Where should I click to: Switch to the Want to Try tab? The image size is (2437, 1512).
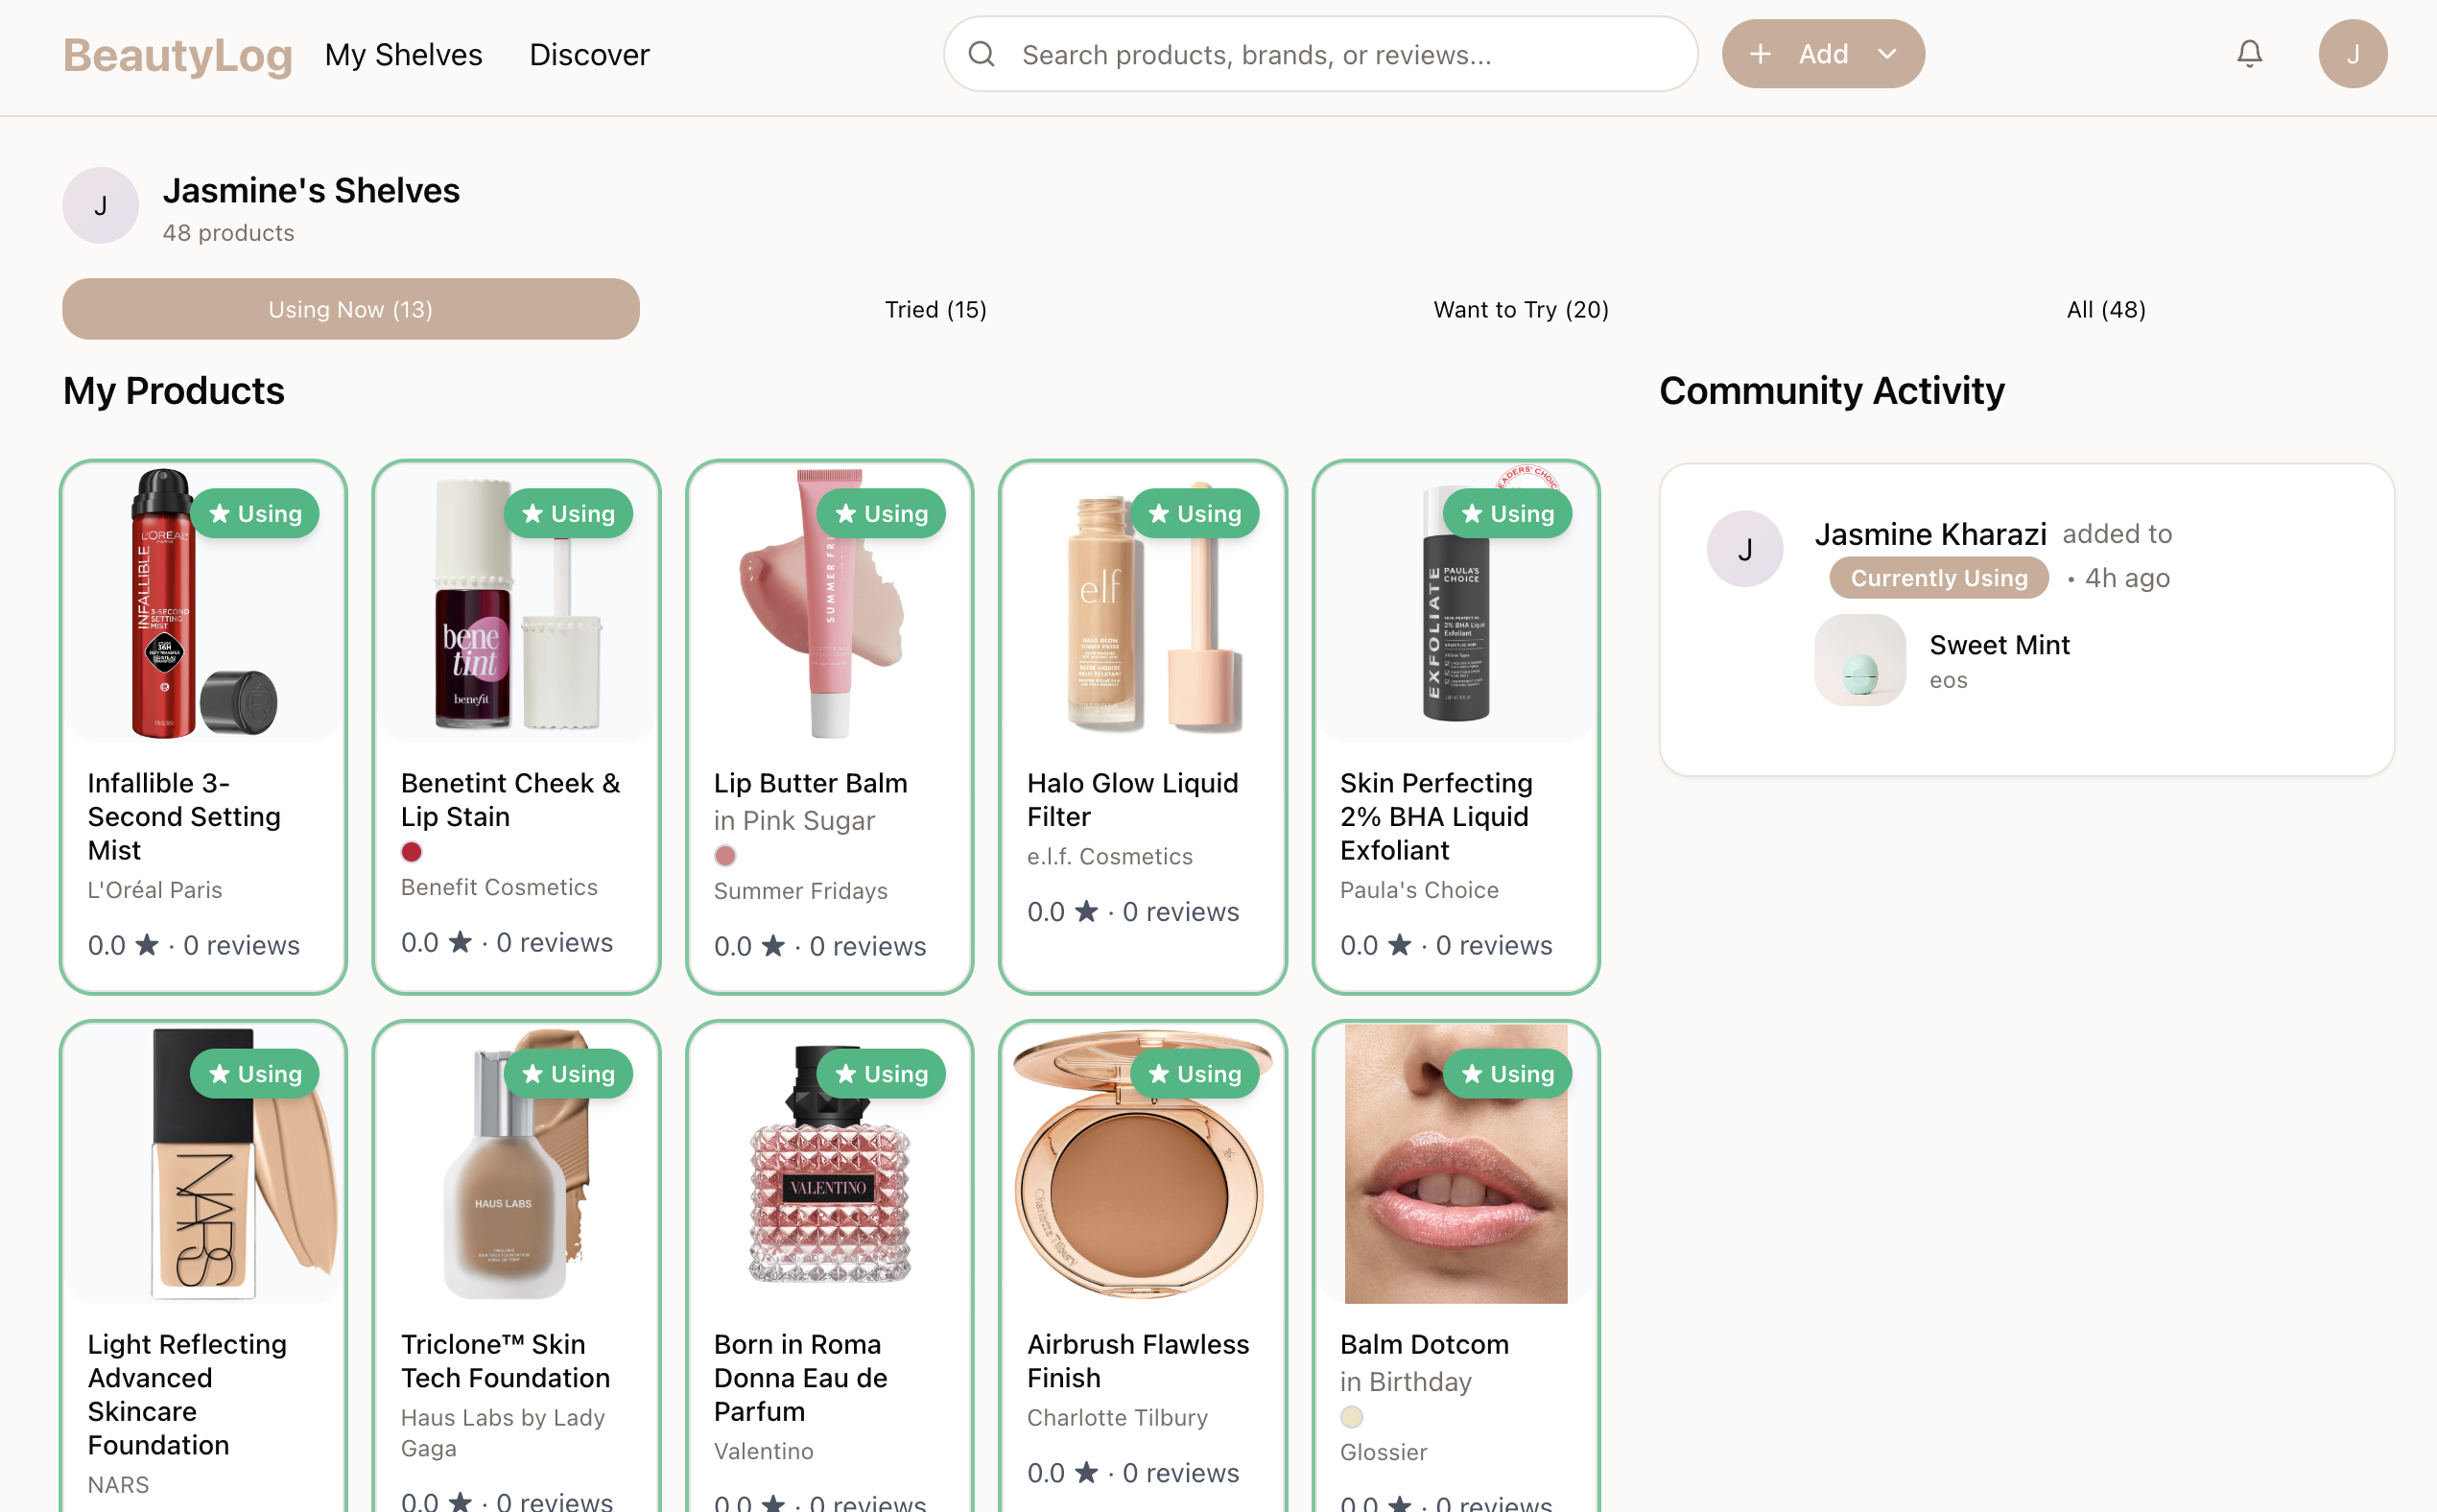(x=1520, y=309)
